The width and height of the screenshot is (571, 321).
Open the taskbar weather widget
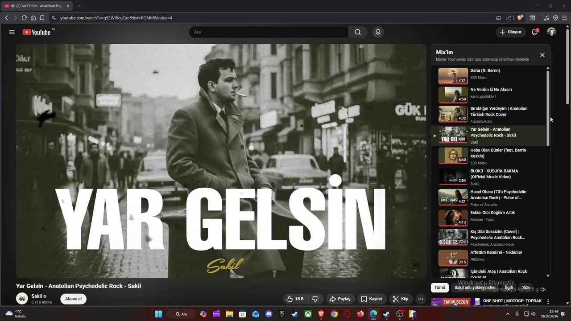[x=16, y=314]
